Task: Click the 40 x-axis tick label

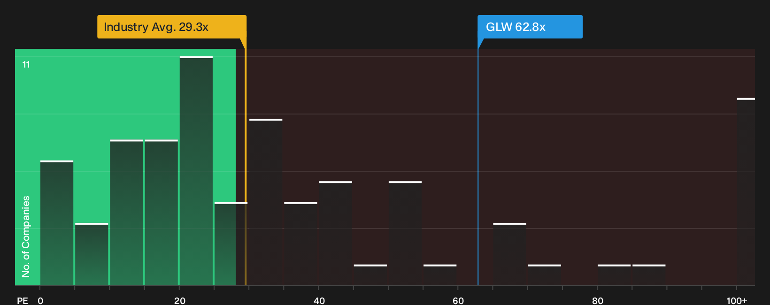Action: (319, 300)
